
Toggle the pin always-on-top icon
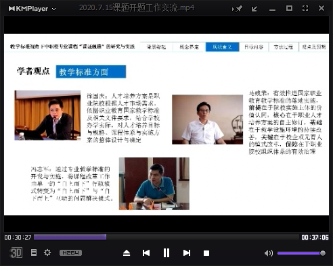237,9
